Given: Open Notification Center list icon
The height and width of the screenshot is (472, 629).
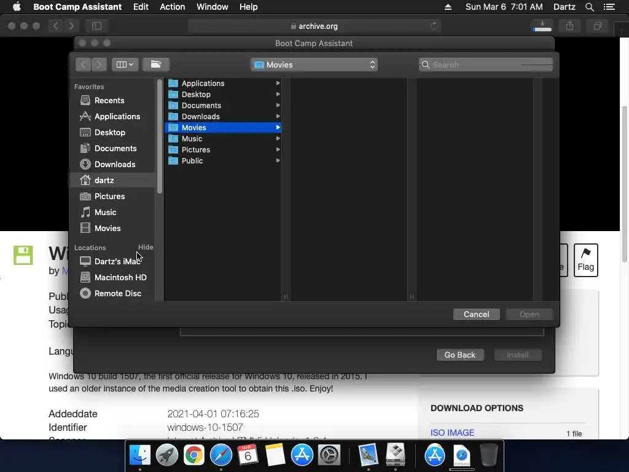Looking at the screenshot, I should click(609, 7).
